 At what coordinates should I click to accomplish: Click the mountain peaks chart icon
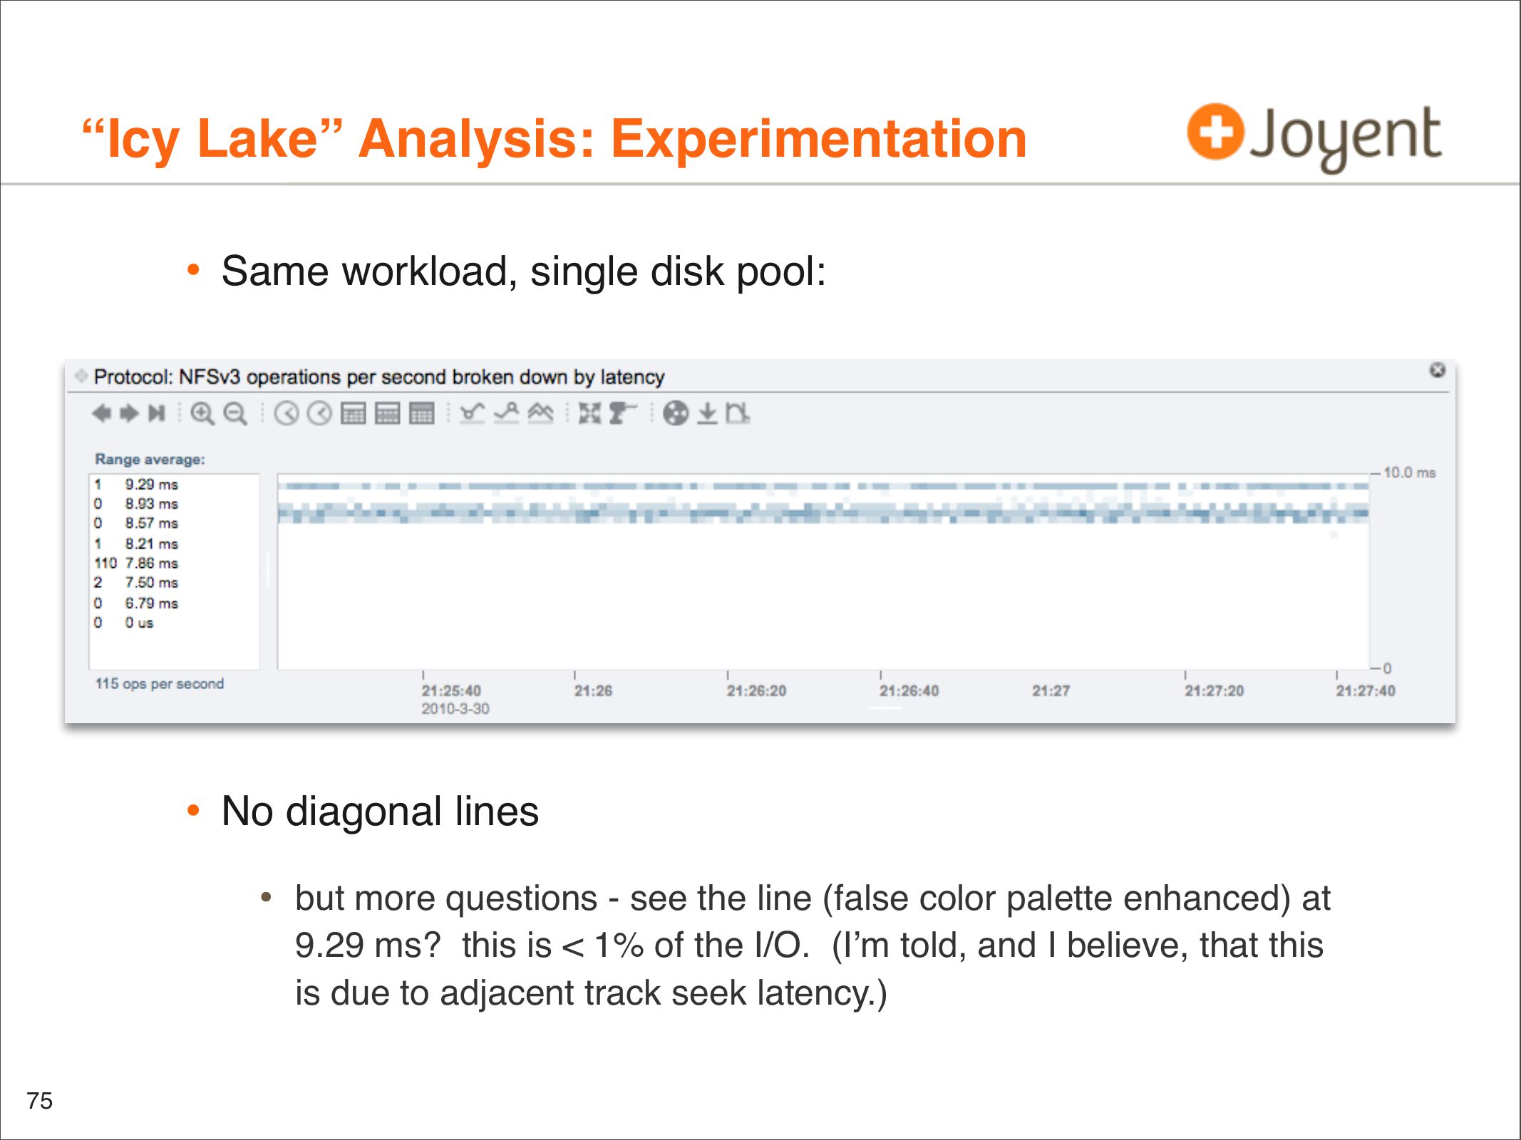click(x=540, y=413)
